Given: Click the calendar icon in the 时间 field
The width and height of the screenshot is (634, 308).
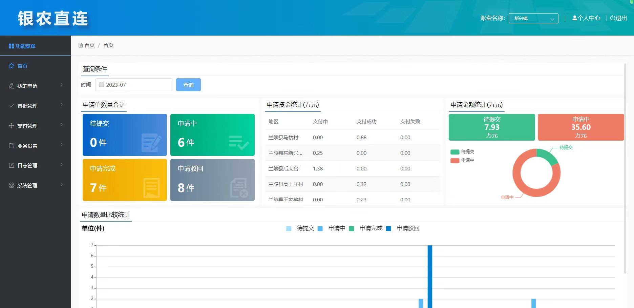Looking at the screenshot, I should click(x=101, y=85).
